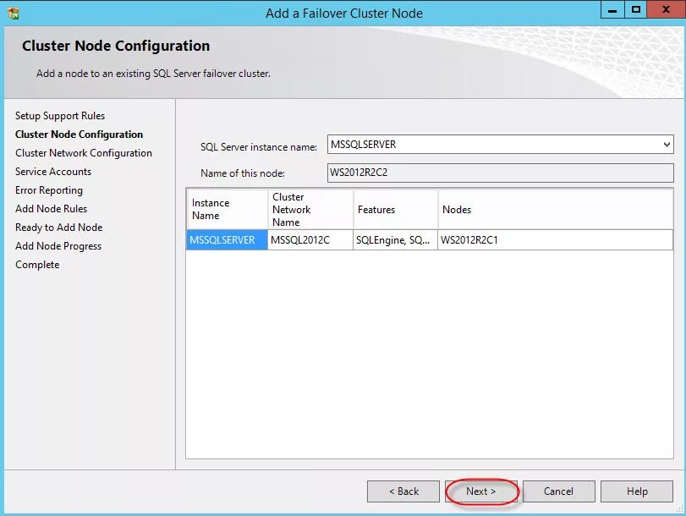The image size is (686, 516).
Task: Select the Cluster Network Configuration step
Action: click(x=84, y=153)
